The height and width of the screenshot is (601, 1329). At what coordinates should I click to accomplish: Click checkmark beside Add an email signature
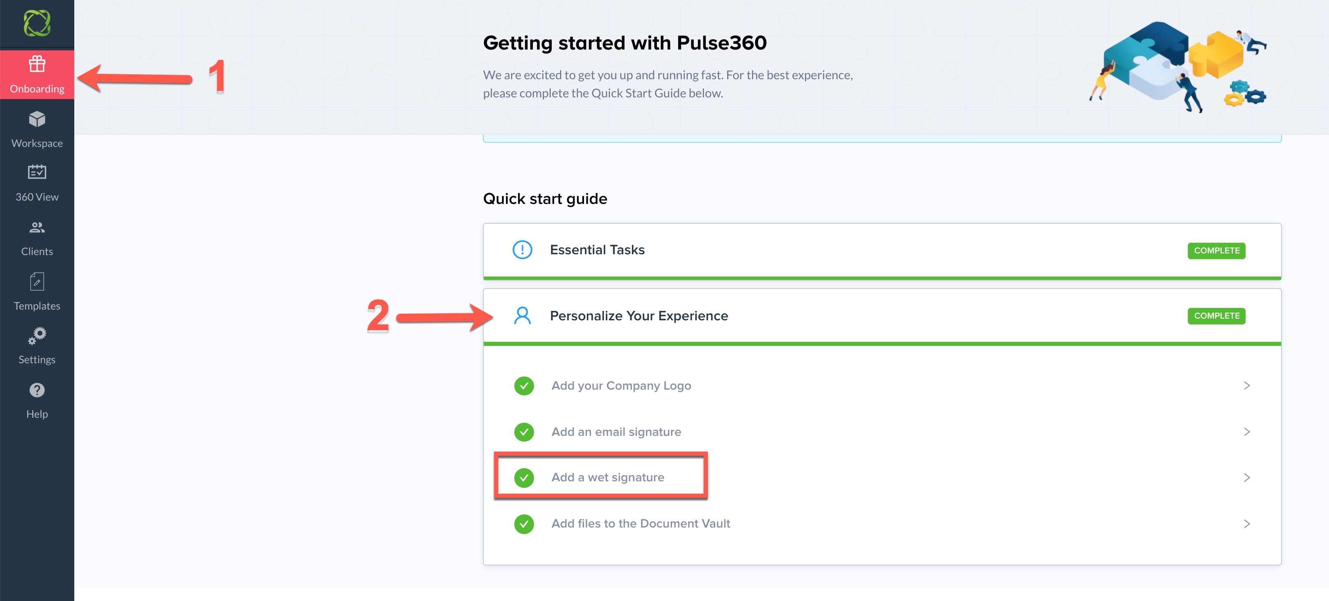pyautogui.click(x=524, y=432)
